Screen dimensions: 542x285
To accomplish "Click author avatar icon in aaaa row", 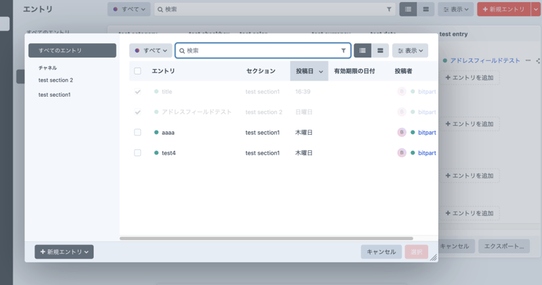I will point(402,133).
